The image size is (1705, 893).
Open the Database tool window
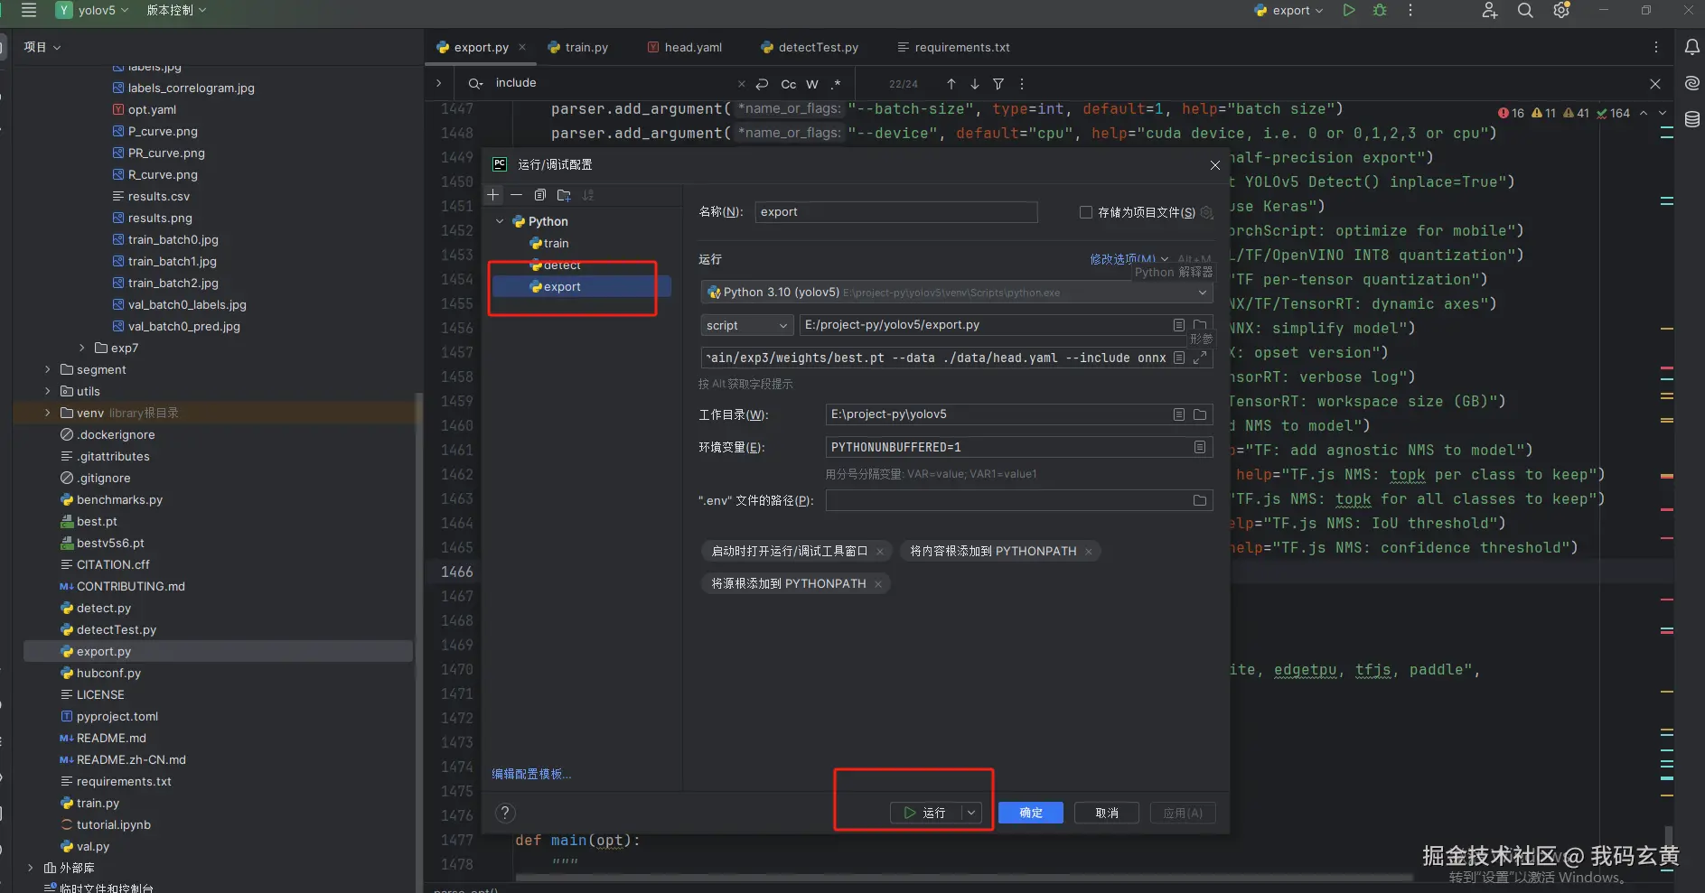pyautogui.click(x=1692, y=119)
